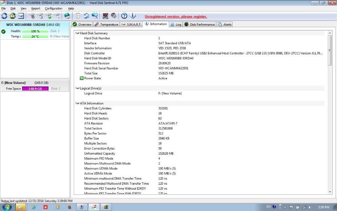The height and width of the screenshot is (211, 337).
Task: Click the volume speaker tray icon
Action: pos(310,207)
